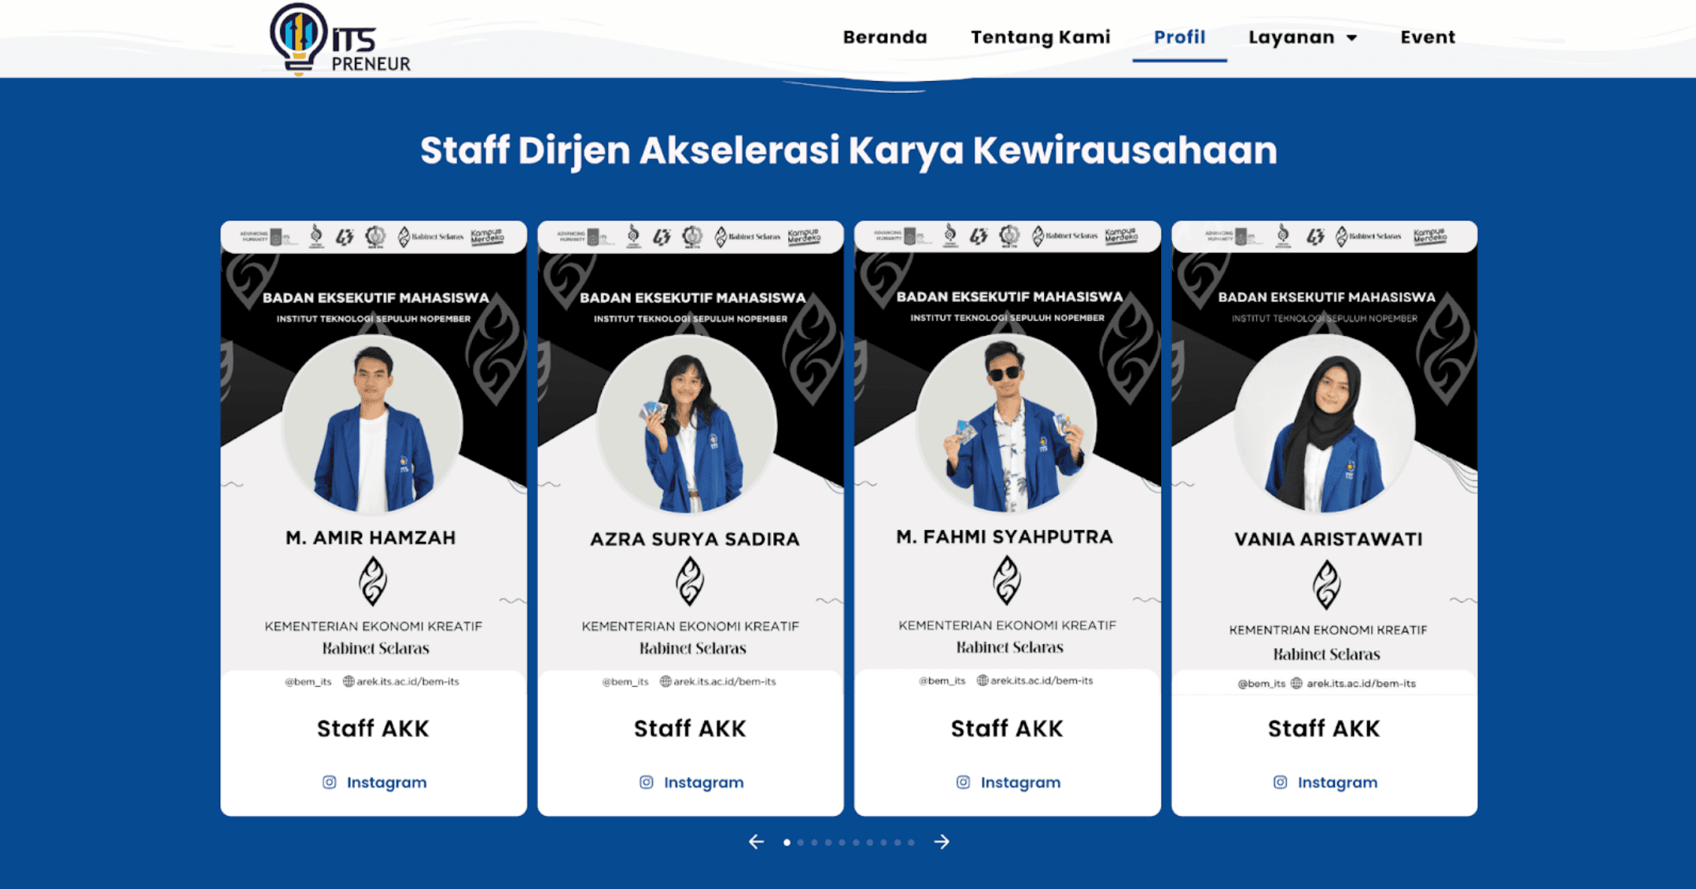This screenshot has height=889, width=1696.
Task: Open Vania Aristawati's Instagram link
Action: point(1337,782)
